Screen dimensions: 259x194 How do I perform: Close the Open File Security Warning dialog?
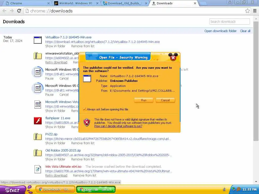173,58
